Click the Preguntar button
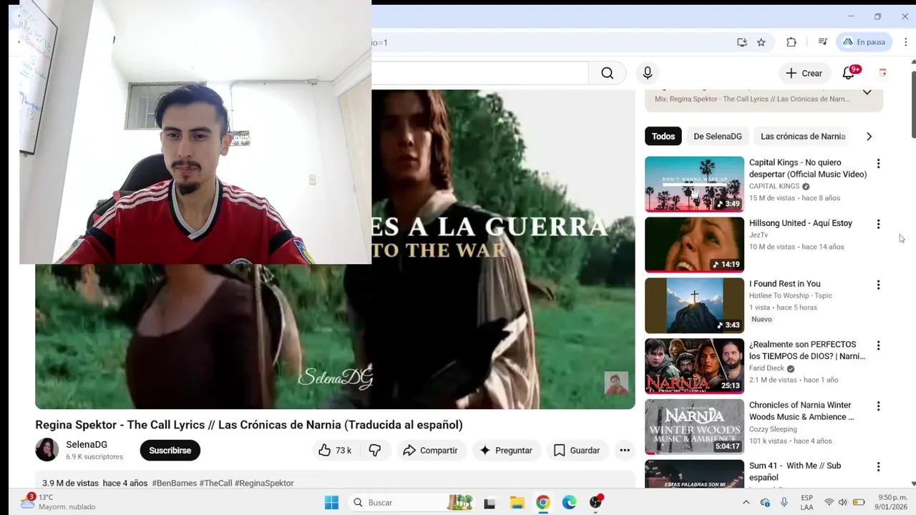Viewport: 916px width, 515px height. pos(506,450)
